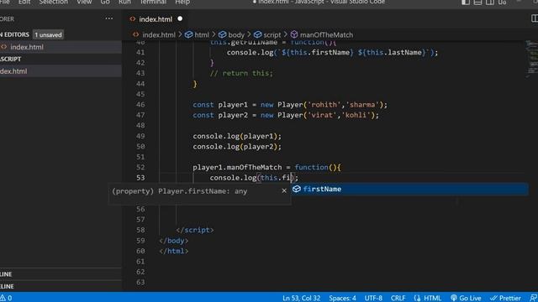
Task: Open the Customize Layout icon
Action: [503, 2]
